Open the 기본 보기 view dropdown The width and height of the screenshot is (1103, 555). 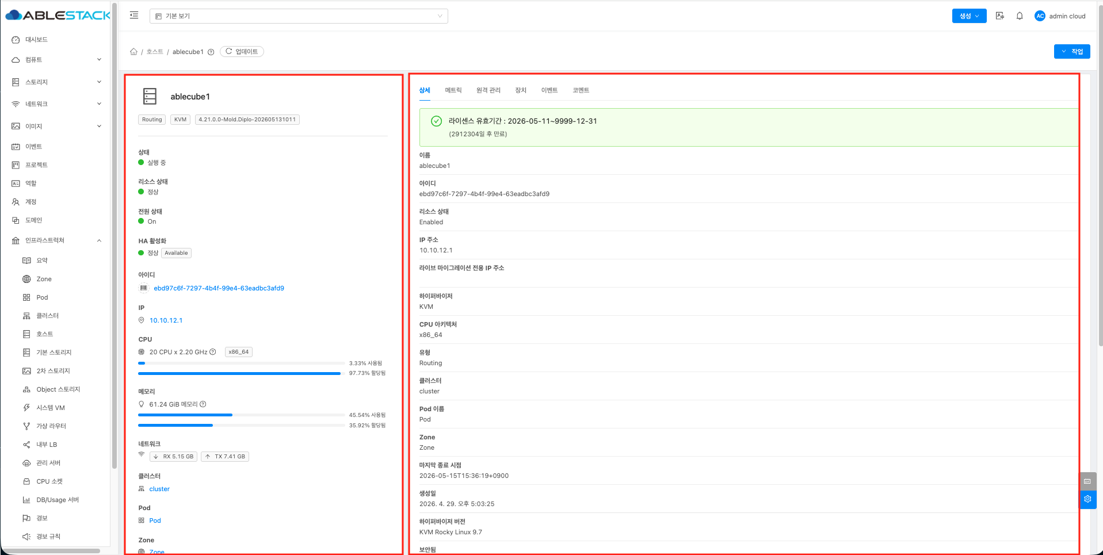click(299, 16)
